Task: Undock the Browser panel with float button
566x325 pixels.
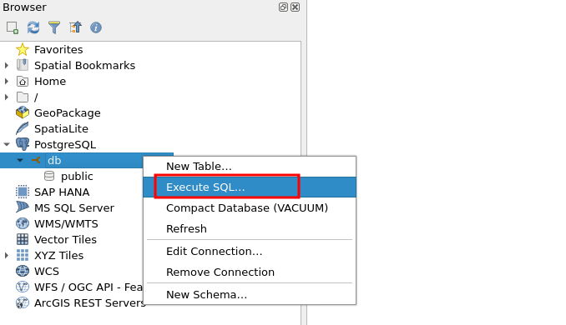Action: (x=283, y=7)
